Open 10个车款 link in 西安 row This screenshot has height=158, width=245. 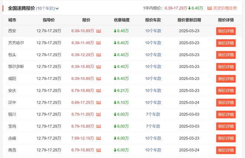(x=153, y=31)
